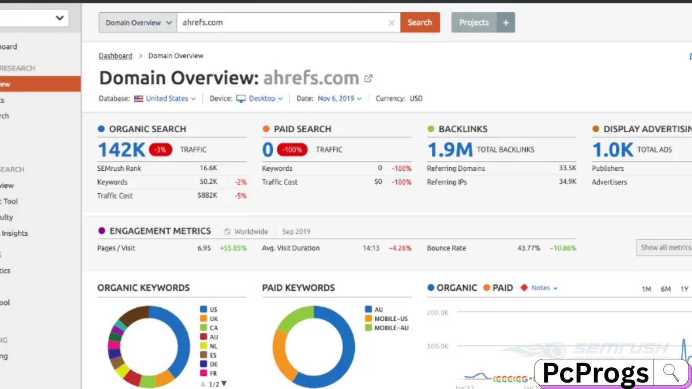
Task: Click the plus icon beside Projects
Action: tap(506, 22)
